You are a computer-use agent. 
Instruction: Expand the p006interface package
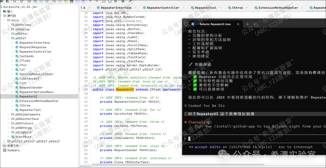click(x=8, y=119)
